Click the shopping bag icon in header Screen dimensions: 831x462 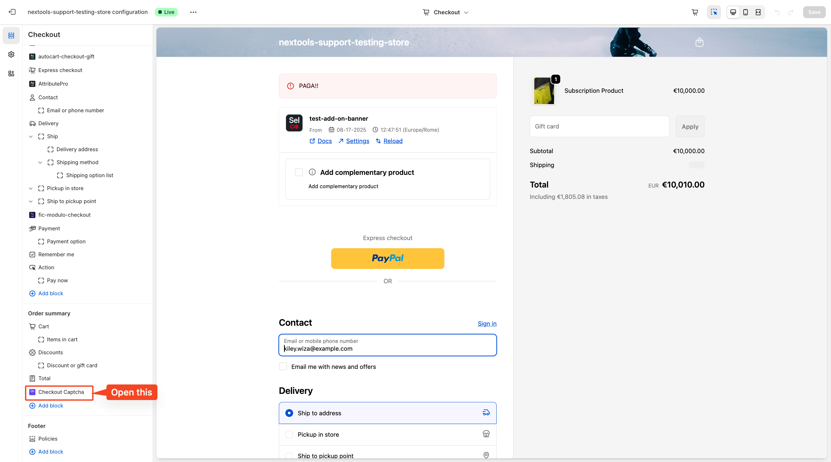tap(699, 42)
